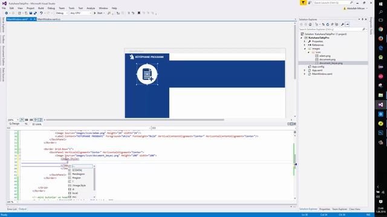Select ![CDATA[ in IntelliSense list

[77, 170]
